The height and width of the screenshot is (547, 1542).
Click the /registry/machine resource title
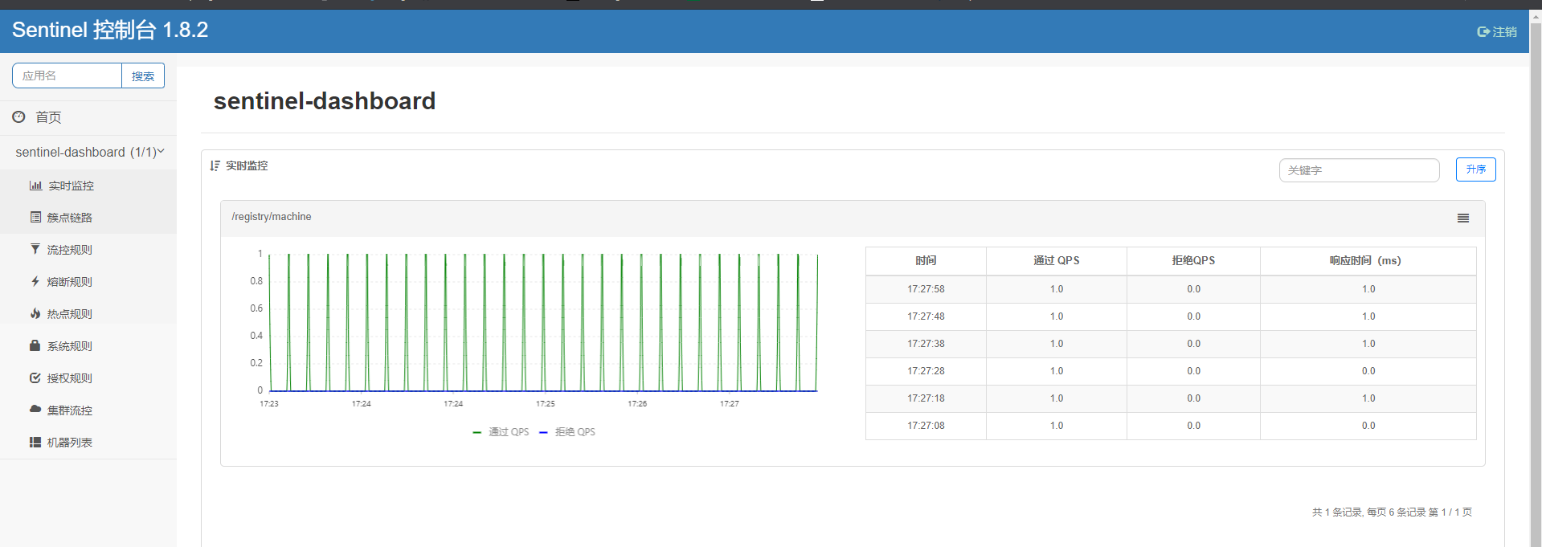[272, 217]
